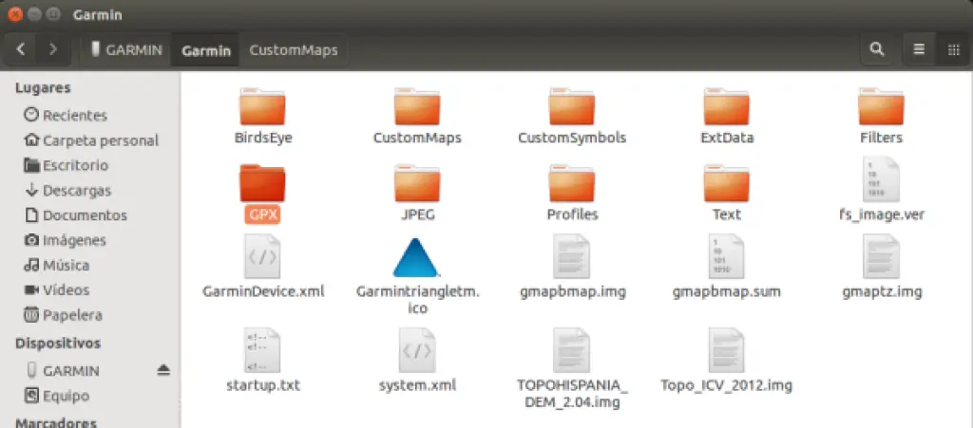The height and width of the screenshot is (428, 973).
Task: Open the Profiles folder
Action: coord(571,183)
